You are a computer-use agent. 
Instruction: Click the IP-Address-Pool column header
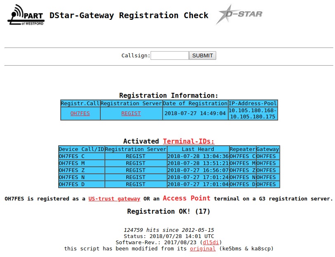pos(253,104)
